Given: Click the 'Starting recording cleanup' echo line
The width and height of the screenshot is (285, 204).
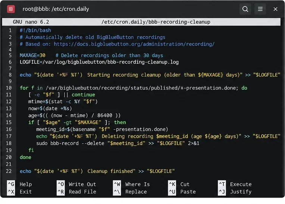Looking at the screenshot, I should (x=150, y=75).
